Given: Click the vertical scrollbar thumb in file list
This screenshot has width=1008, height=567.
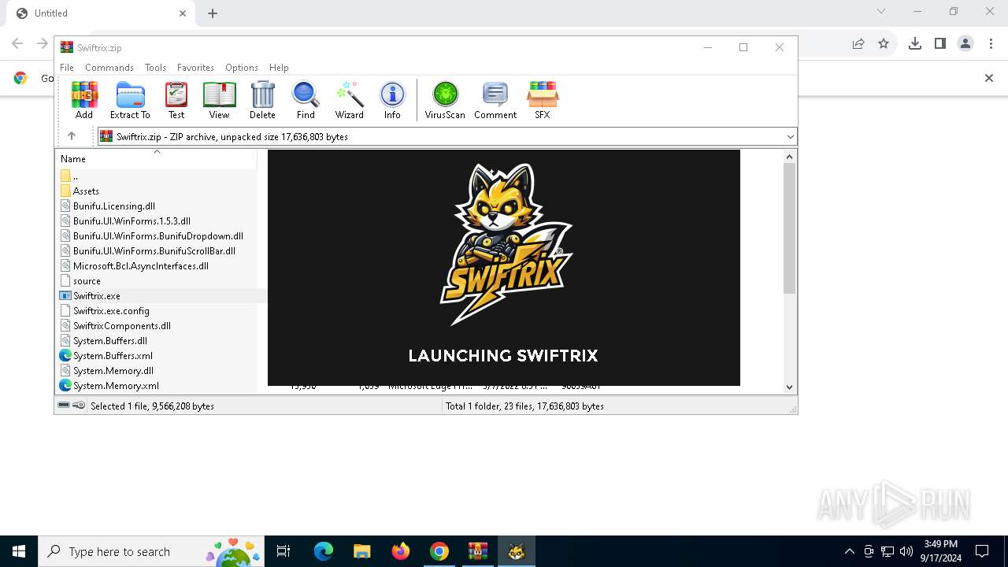Looking at the screenshot, I should [x=790, y=228].
